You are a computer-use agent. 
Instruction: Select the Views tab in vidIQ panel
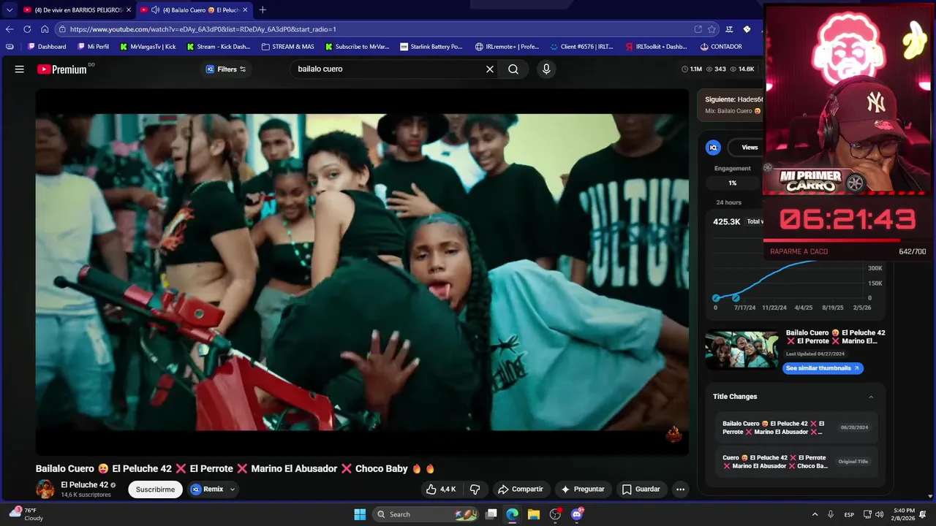point(750,148)
